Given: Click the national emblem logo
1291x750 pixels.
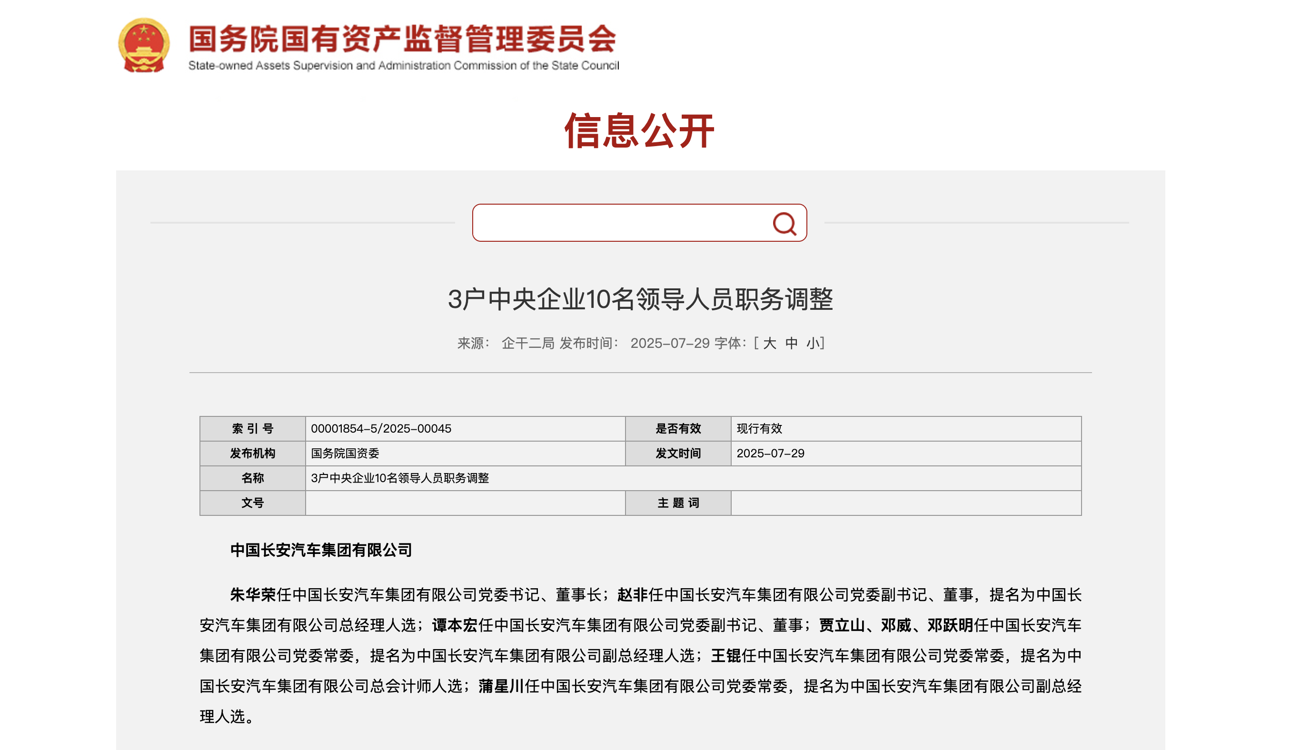Looking at the screenshot, I should 144,45.
